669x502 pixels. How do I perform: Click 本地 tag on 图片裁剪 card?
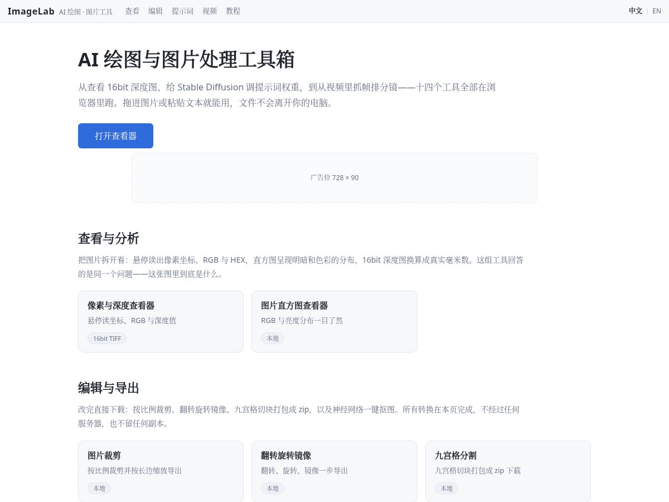coord(99,489)
